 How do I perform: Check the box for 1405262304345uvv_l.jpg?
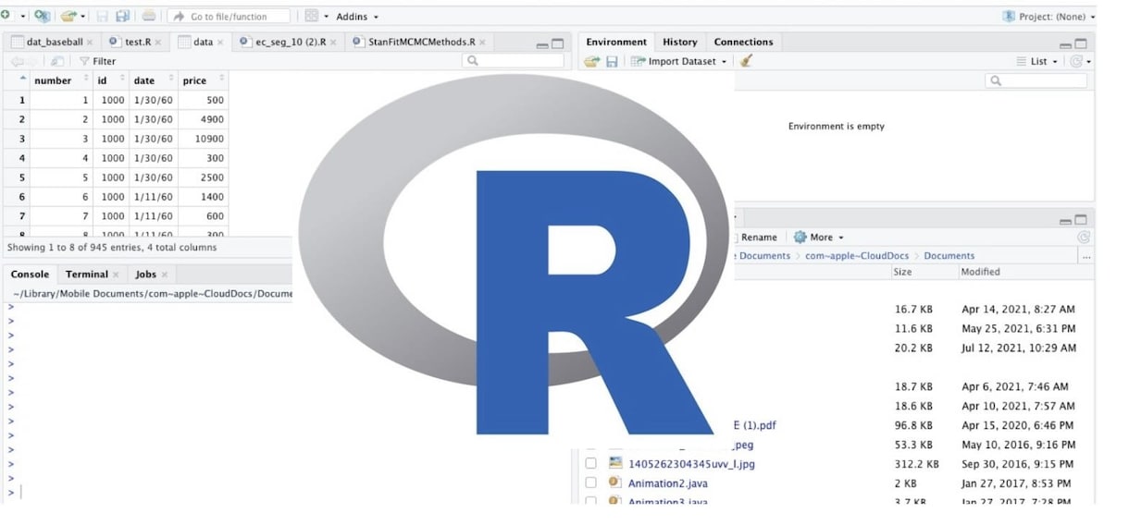point(590,464)
